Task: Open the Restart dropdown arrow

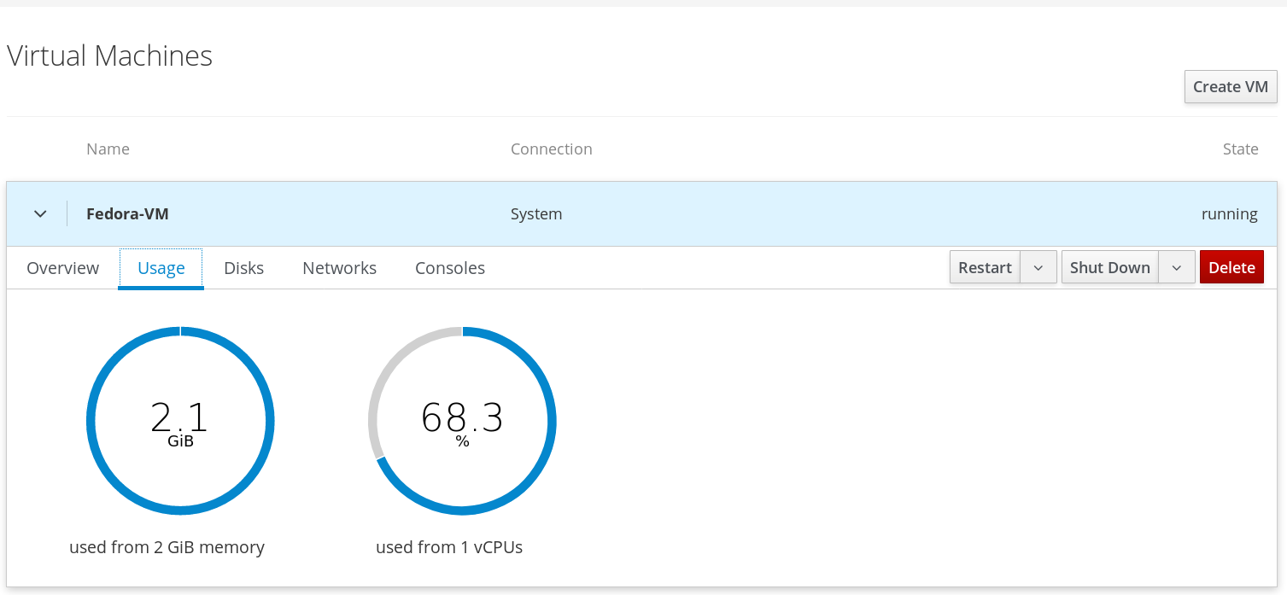Action: [1038, 267]
